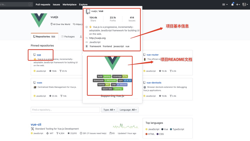The height and width of the screenshot is (141, 250).
Task: Click the downloads 5.4M/month badge
Action: tap(105, 80)
